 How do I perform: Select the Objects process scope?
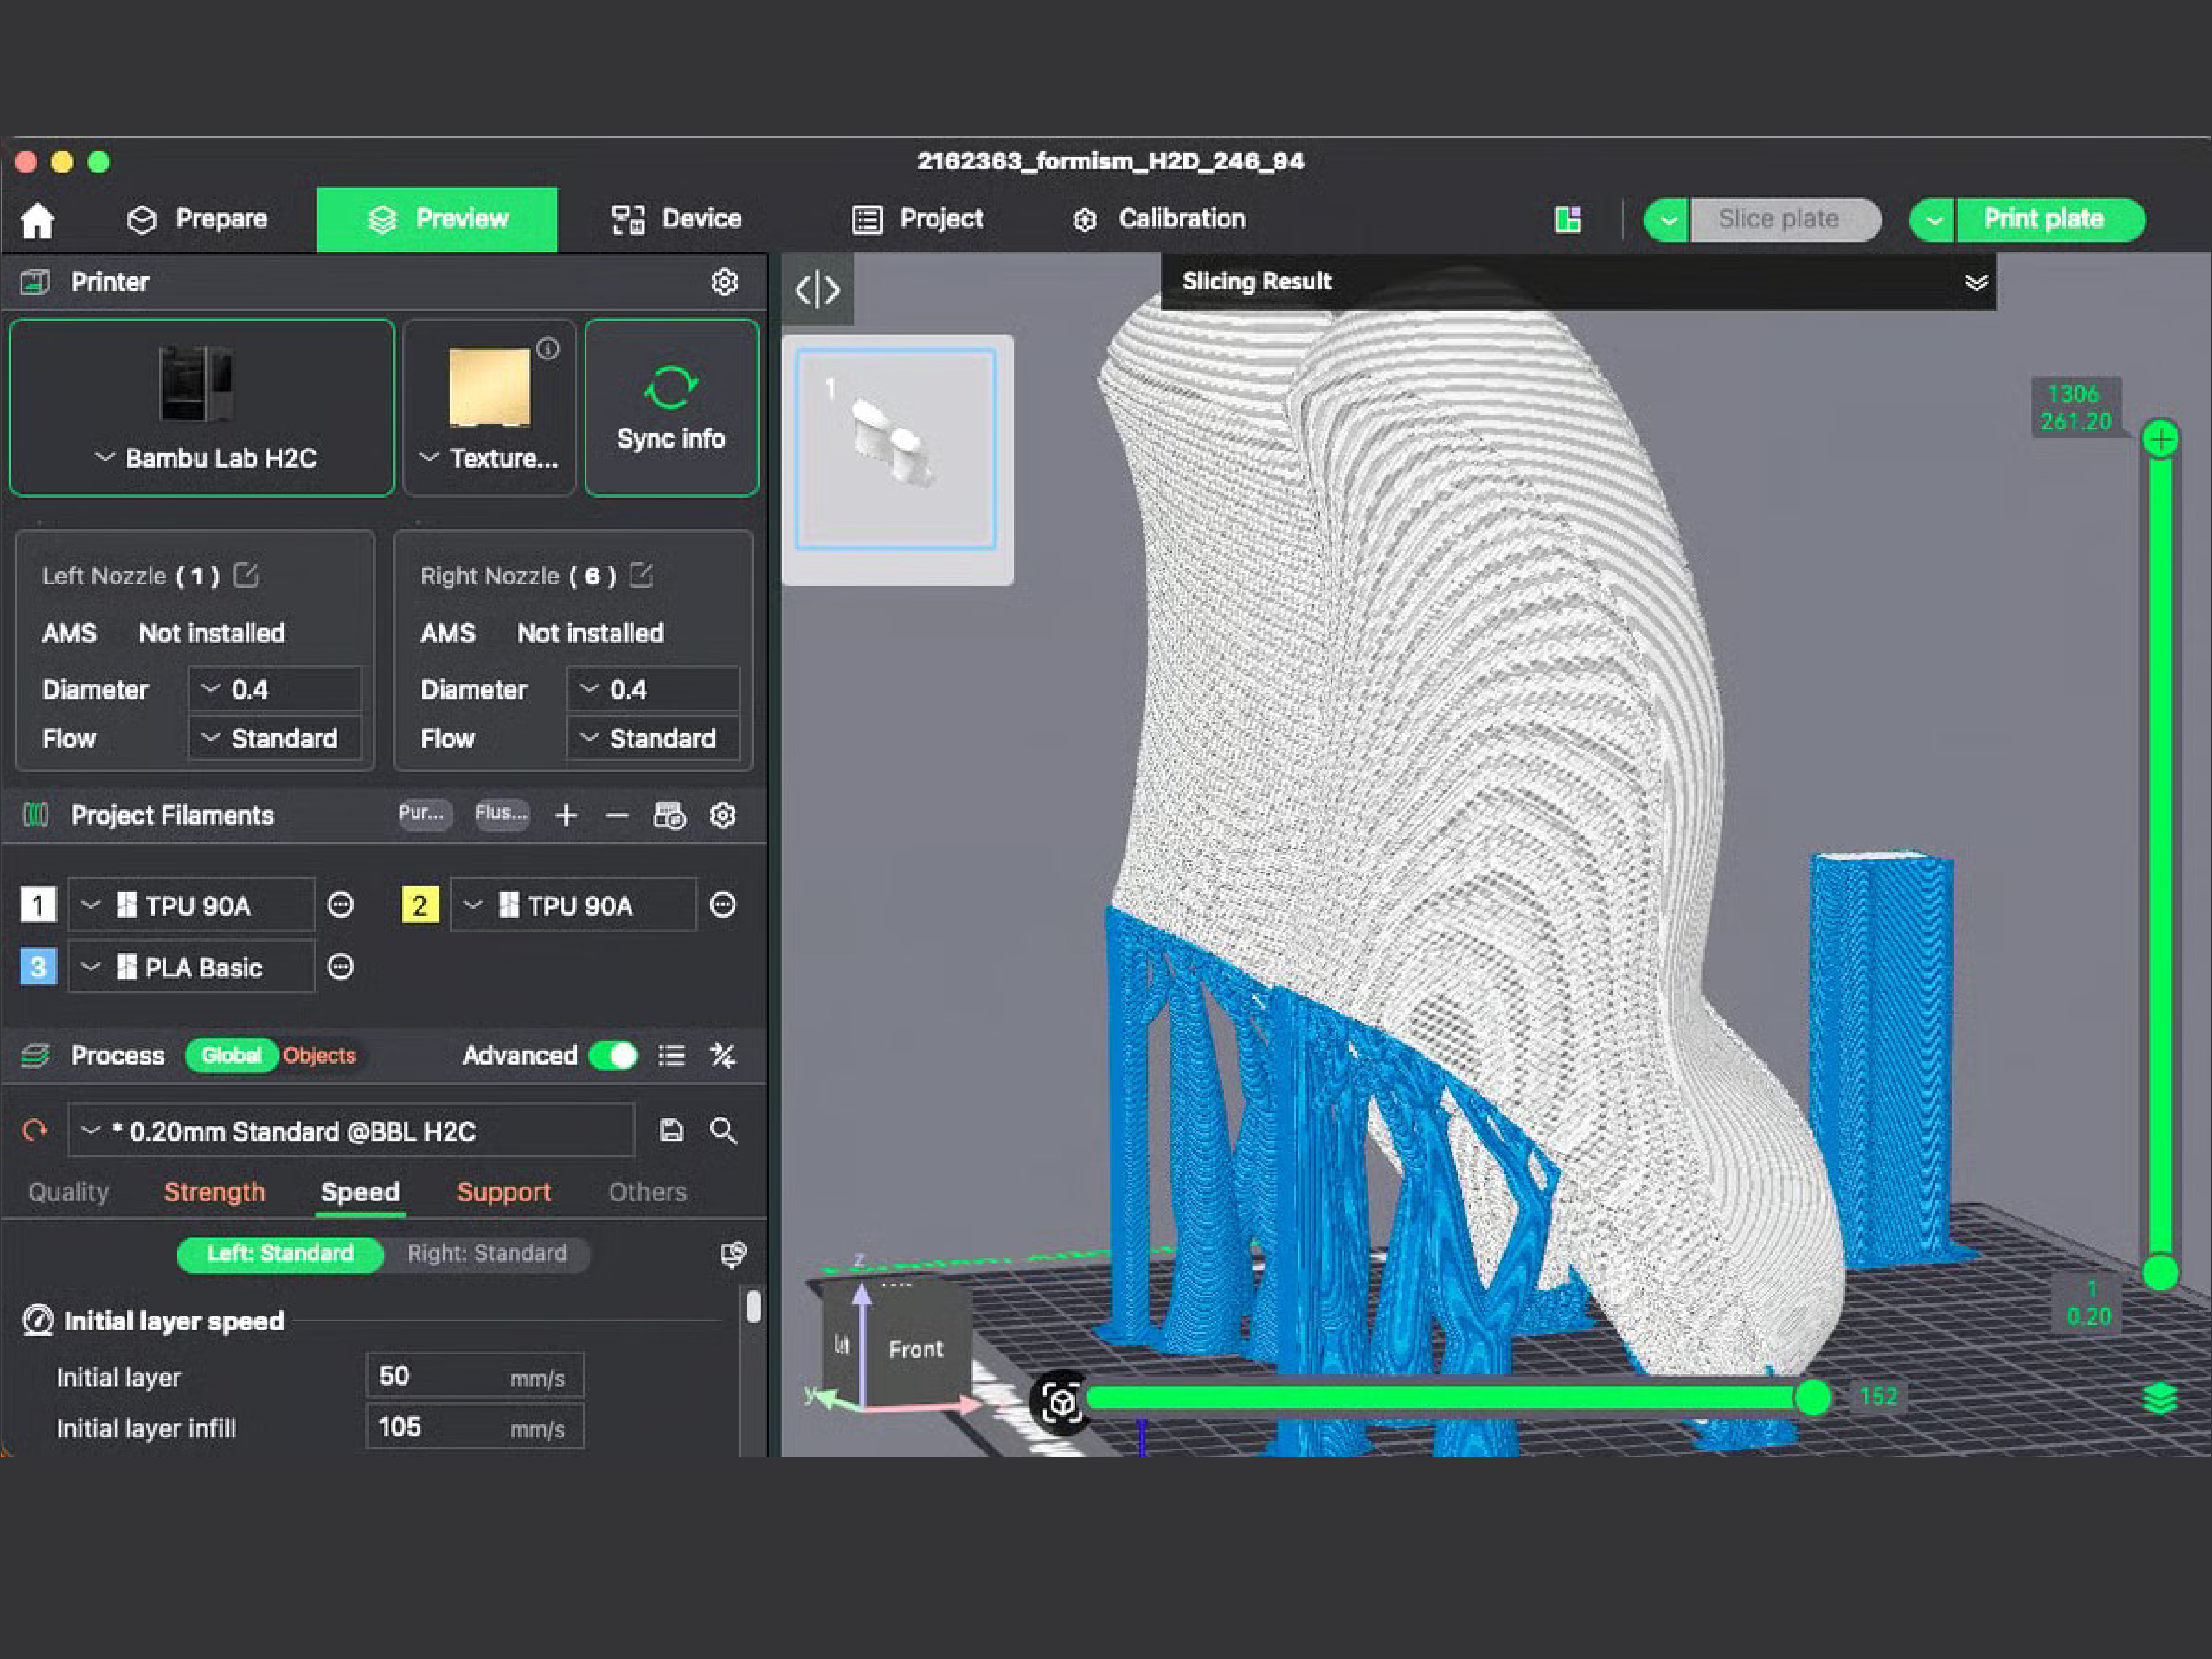click(x=319, y=1056)
